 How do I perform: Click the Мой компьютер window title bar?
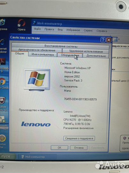coord(80,24)
